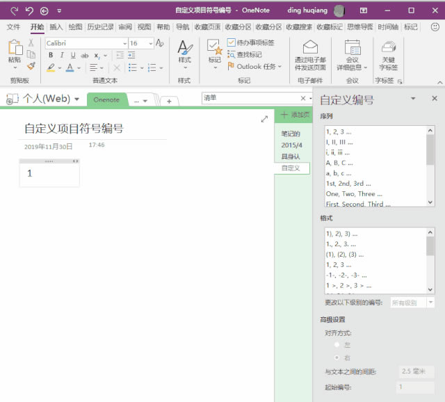445x402 pixels.
Task: Click the Cut scissors icon
Action: pos(31,42)
